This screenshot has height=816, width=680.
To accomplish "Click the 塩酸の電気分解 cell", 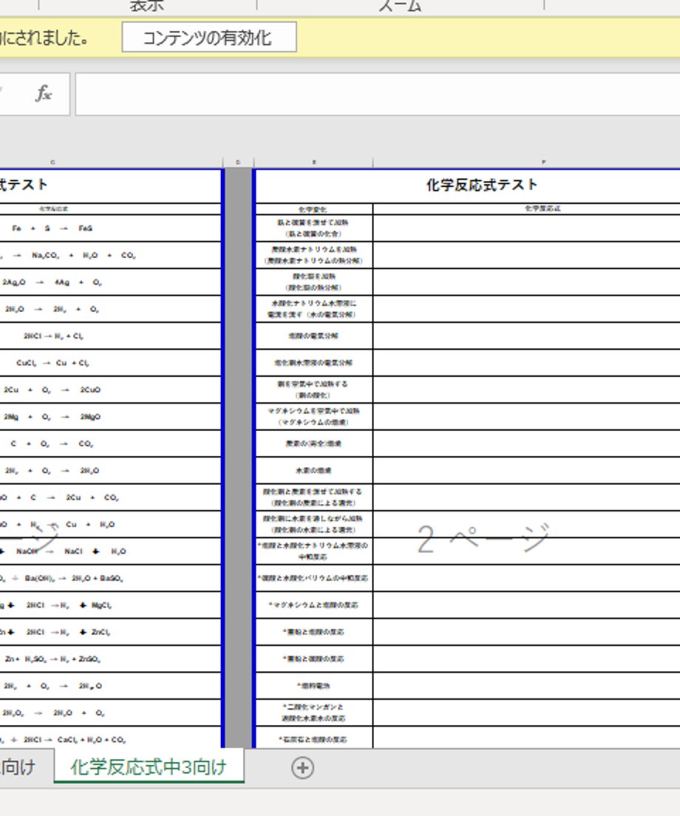I will pos(314,336).
